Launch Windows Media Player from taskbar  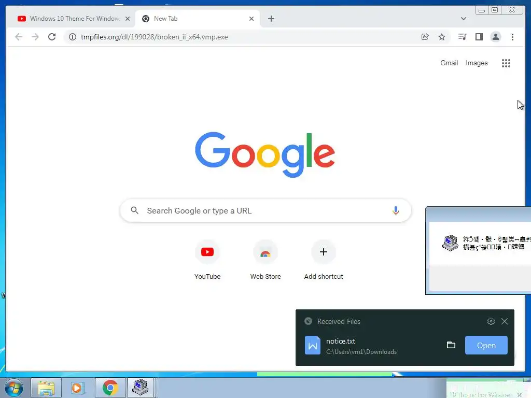78,388
